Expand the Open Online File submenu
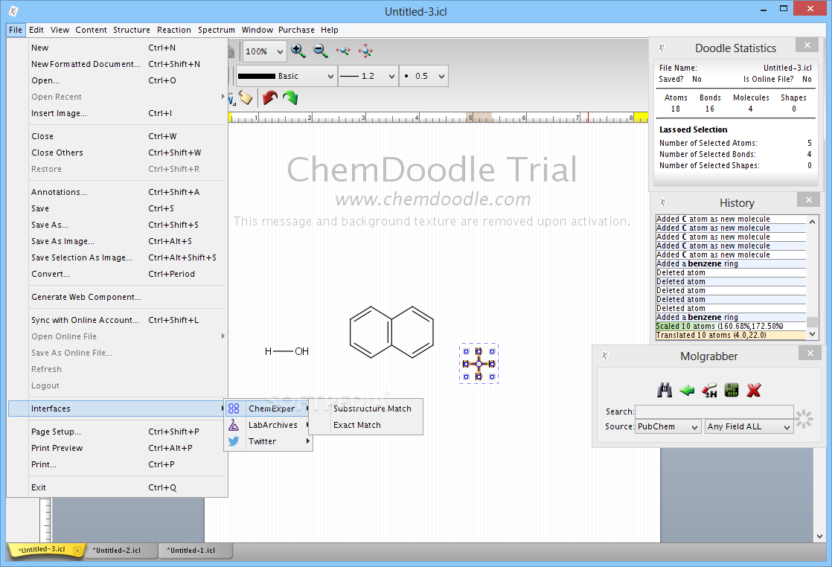This screenshot has height=567, width=832. (118, 336)
